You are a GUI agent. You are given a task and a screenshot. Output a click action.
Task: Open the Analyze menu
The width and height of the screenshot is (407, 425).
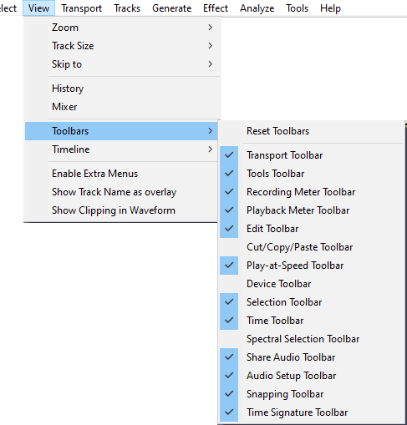click(x=257, y=8)
